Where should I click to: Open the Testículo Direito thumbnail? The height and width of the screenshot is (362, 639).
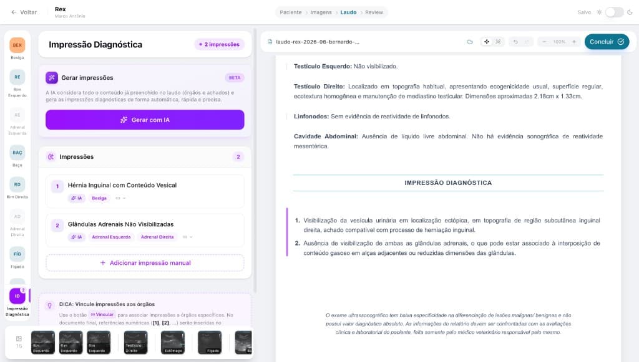[135, 342]
